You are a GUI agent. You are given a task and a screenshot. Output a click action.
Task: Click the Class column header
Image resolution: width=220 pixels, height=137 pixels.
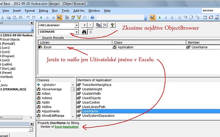point(149,42)
